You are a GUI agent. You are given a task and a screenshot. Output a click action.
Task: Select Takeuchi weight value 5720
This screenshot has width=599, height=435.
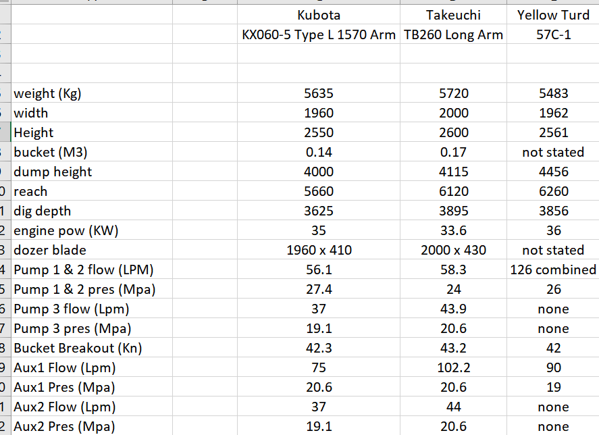click(x=453, y=93)
